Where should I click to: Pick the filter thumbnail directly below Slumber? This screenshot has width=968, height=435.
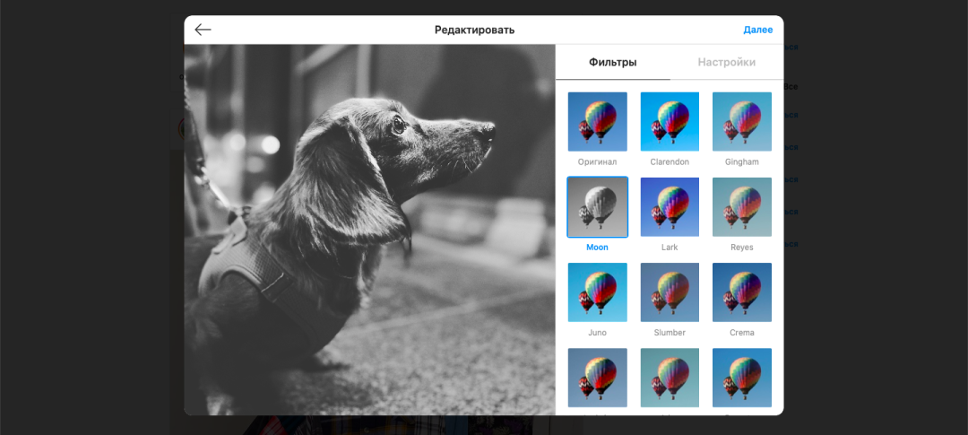[x=670, y=378]
